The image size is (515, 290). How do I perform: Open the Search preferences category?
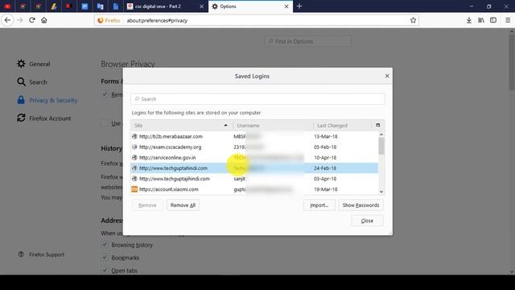[32, 82]
